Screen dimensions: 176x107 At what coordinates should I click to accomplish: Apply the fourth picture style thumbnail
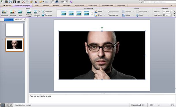pos(86,13)
